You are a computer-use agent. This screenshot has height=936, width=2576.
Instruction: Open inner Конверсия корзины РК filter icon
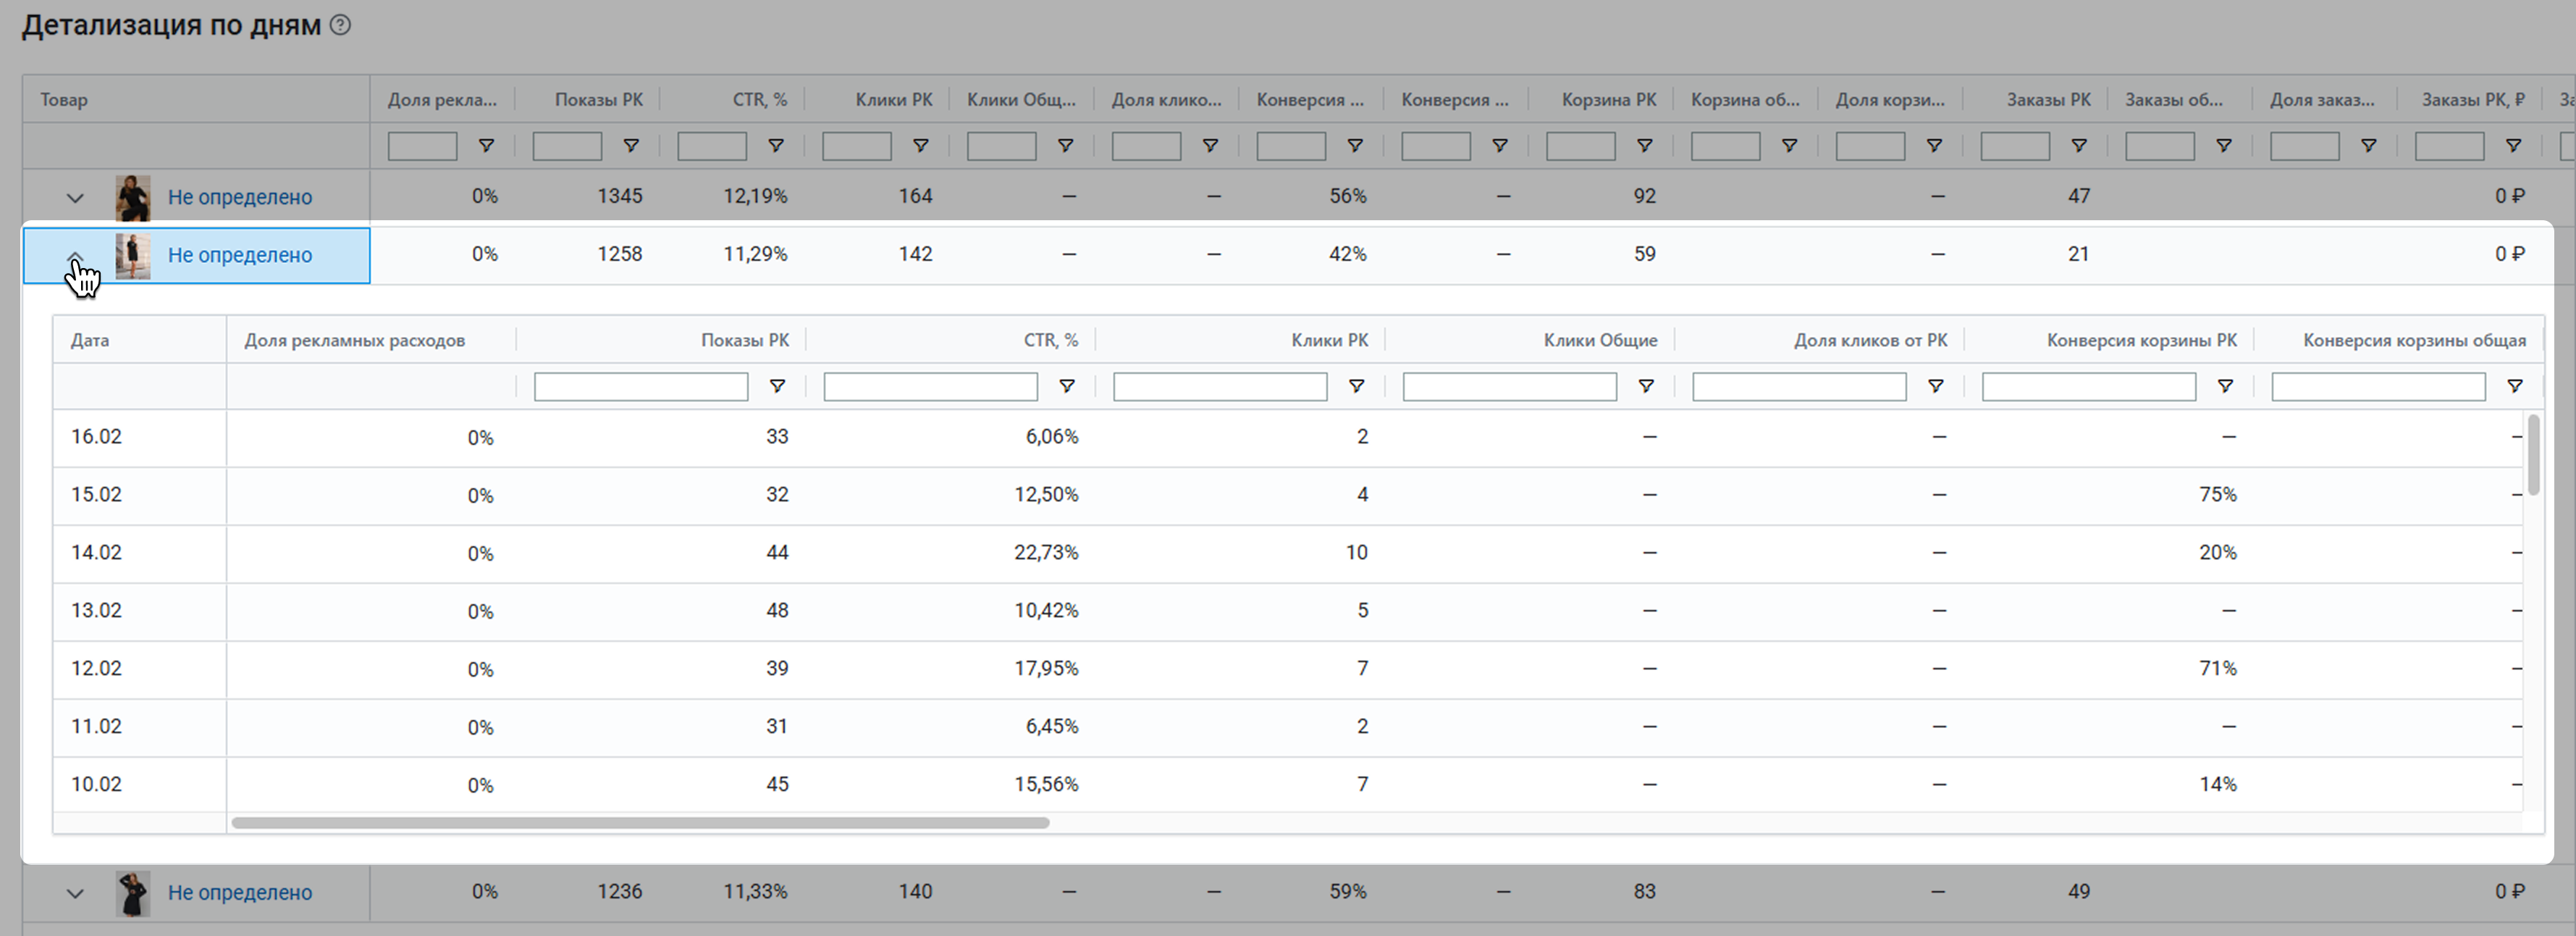point(2225,386)
